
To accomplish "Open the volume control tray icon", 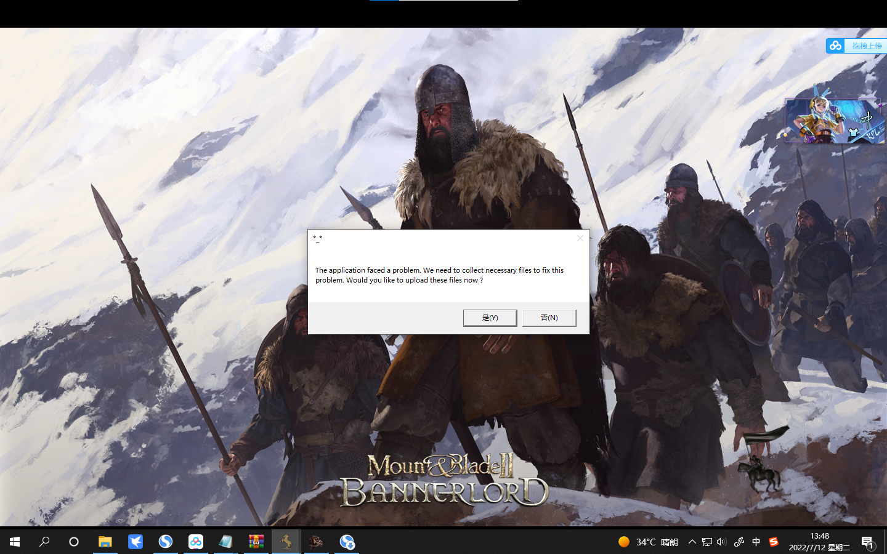I will pyautogui.click(x=722, y=542).
